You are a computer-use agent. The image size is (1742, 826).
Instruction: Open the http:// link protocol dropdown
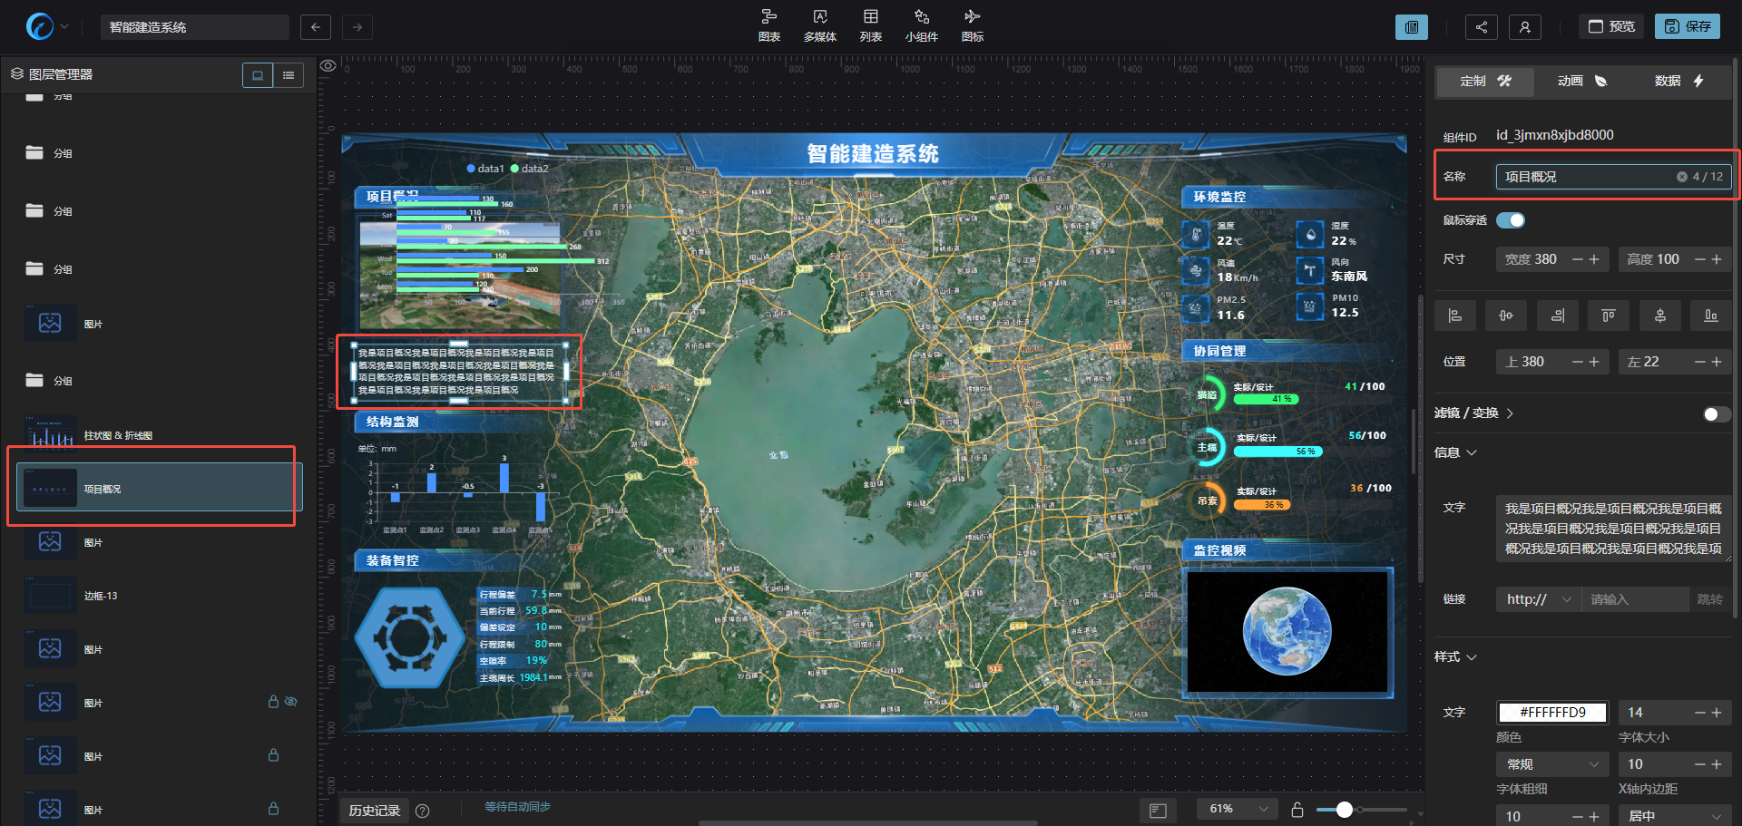(1538, 599)
